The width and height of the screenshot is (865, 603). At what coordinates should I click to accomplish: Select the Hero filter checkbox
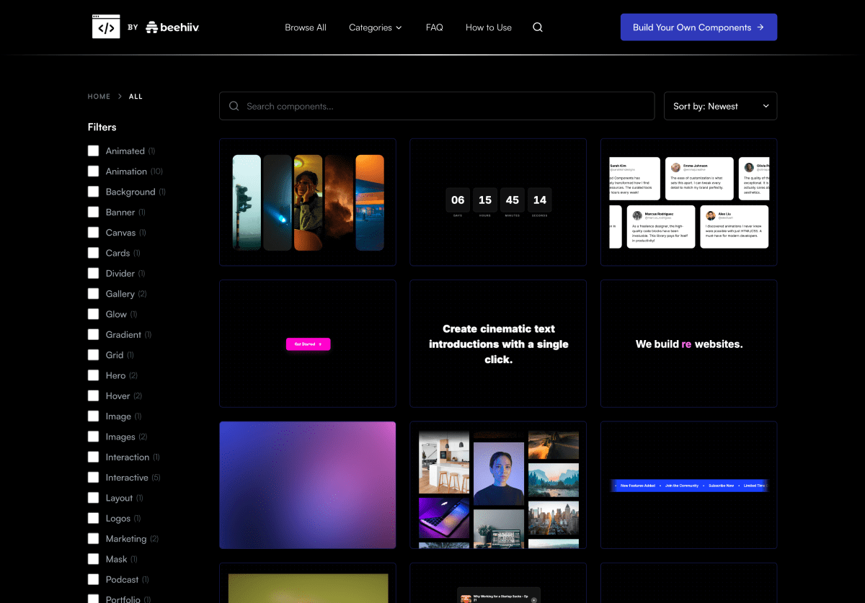point(93,375)
